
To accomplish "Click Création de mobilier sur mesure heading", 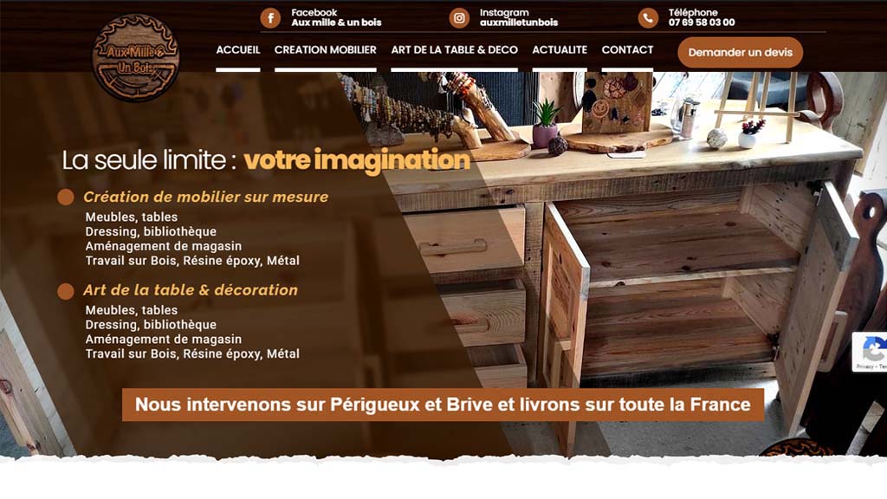I will coord(206,197).
